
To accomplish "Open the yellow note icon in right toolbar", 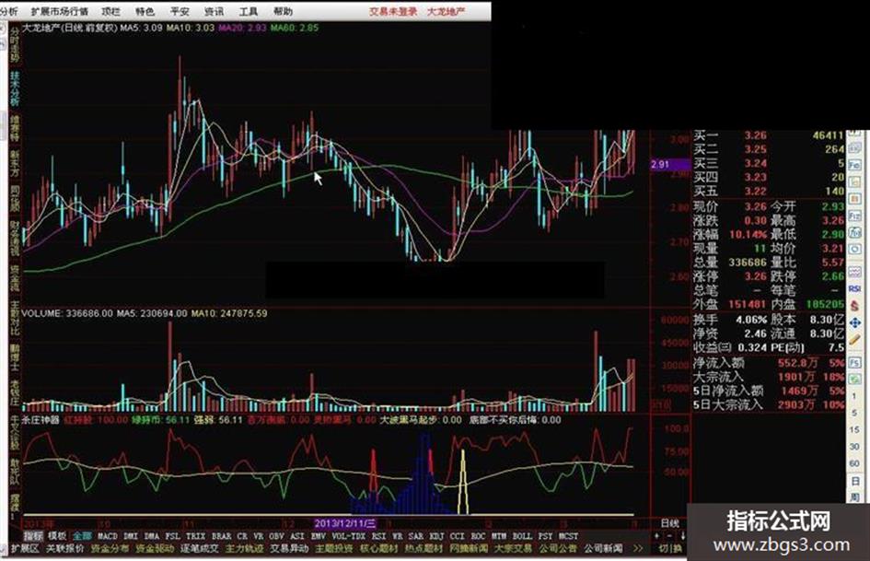I will [x=854, y=181].
